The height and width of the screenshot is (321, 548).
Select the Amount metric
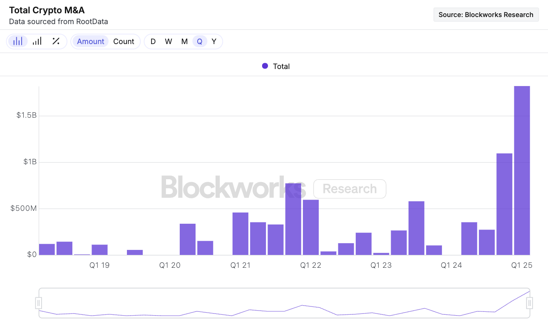(90, 42)
